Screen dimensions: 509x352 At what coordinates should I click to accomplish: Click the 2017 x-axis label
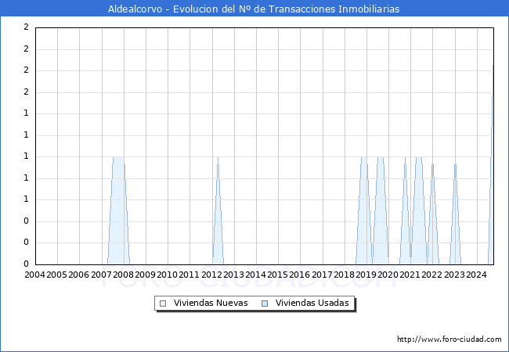(322, 275)
